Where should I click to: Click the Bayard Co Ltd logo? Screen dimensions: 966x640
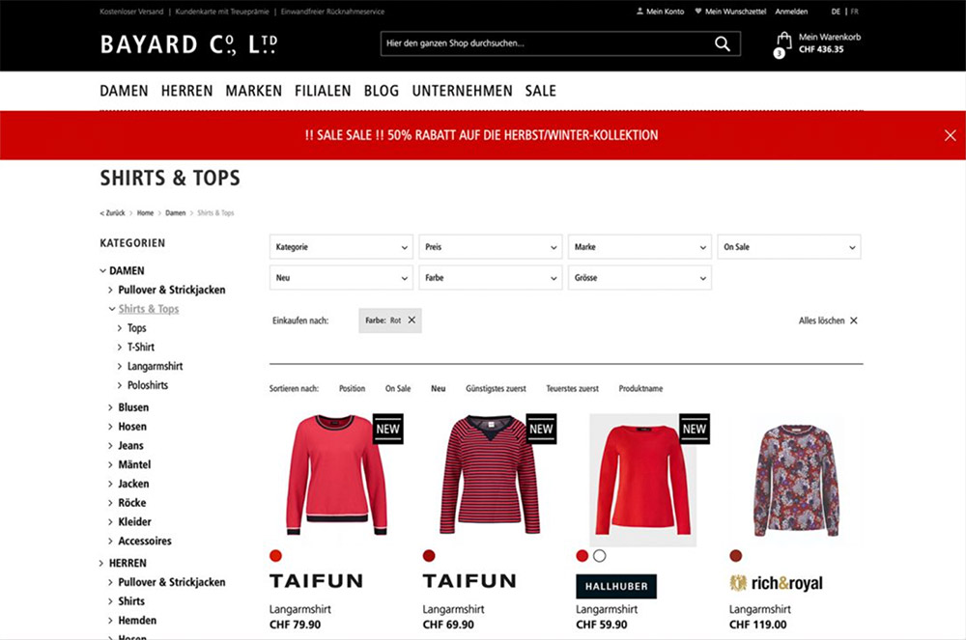click(x=188, y=44)
